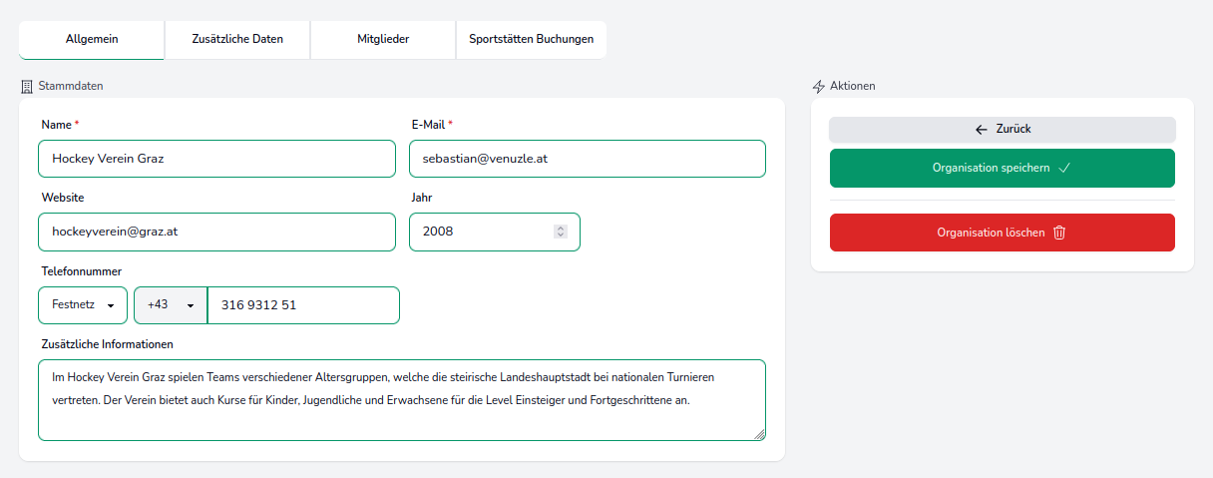This screenshot has height=478, width=1213.
Task: Click into the E-Mail field
Action: click(588, 159)
